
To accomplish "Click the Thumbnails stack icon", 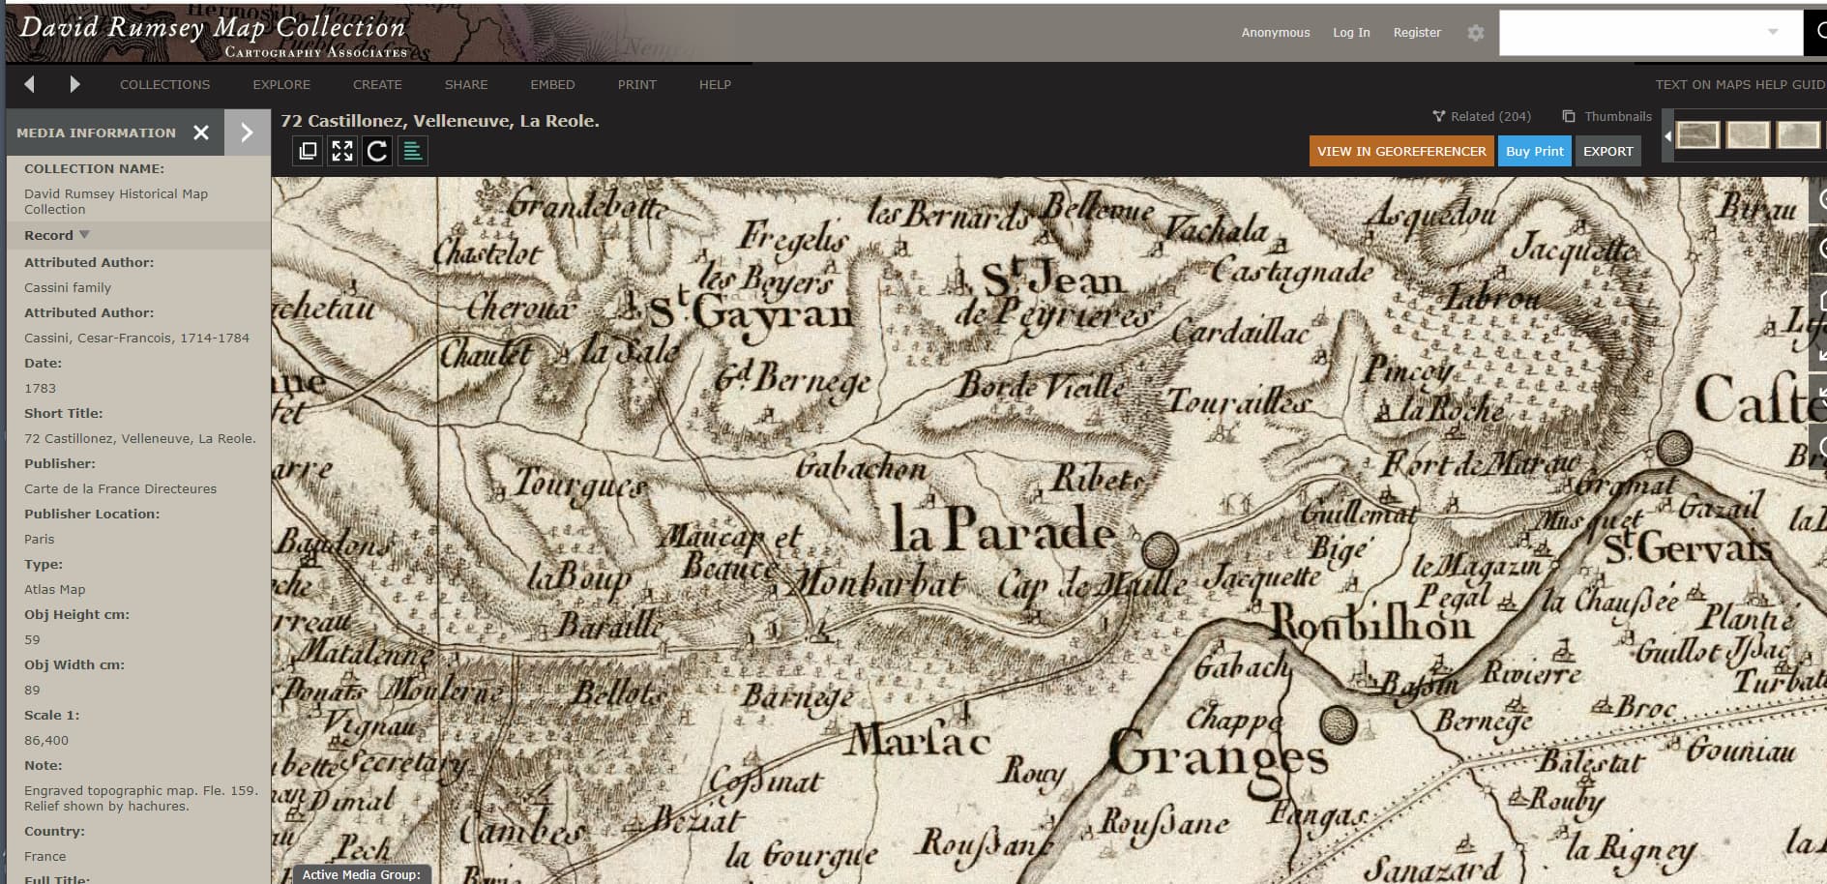I will (x=1569, y=116).
